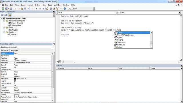Collapse the Forms folder node
This screenshot has height=103, width=183.
point(4,28)
